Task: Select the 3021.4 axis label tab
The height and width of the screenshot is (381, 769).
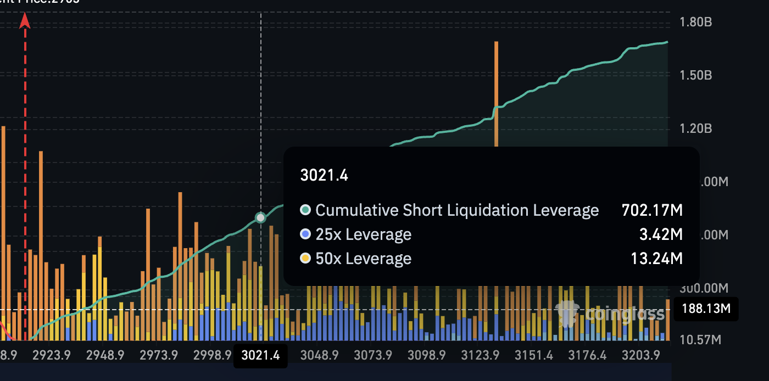Action: point(260,356)
